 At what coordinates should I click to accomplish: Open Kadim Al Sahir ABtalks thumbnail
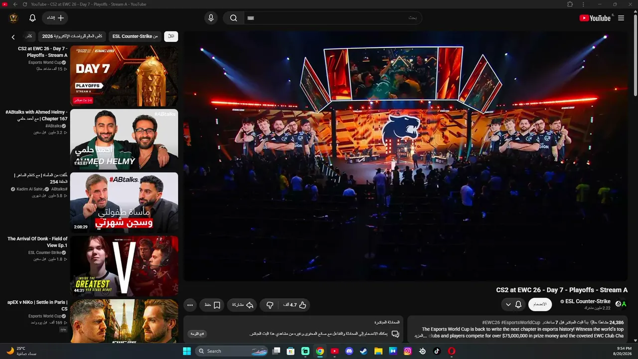point(124,202)
